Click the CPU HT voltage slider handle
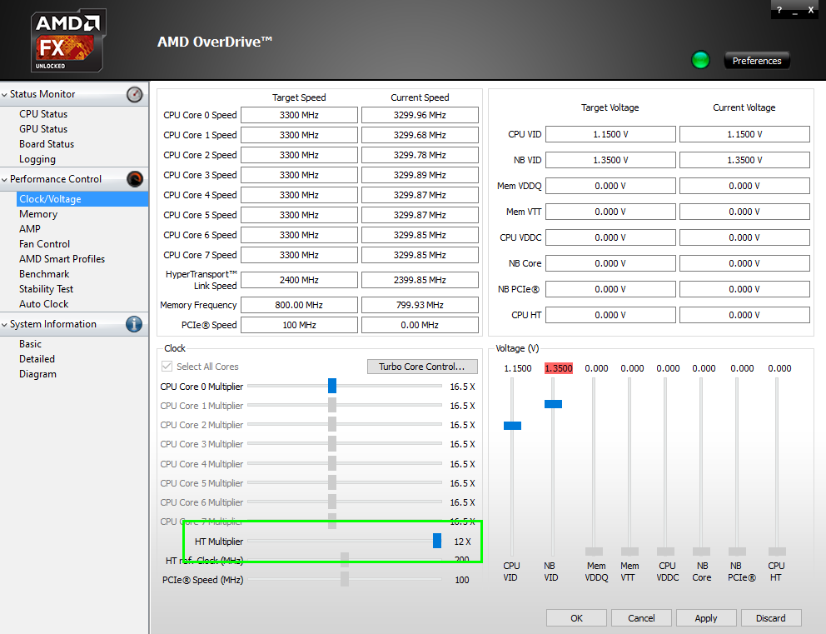This screenshot has height=634, width=826. pyautogui.click(x=777, y=552)
